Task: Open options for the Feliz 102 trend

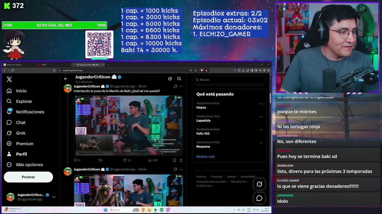Action: (261, 130)
